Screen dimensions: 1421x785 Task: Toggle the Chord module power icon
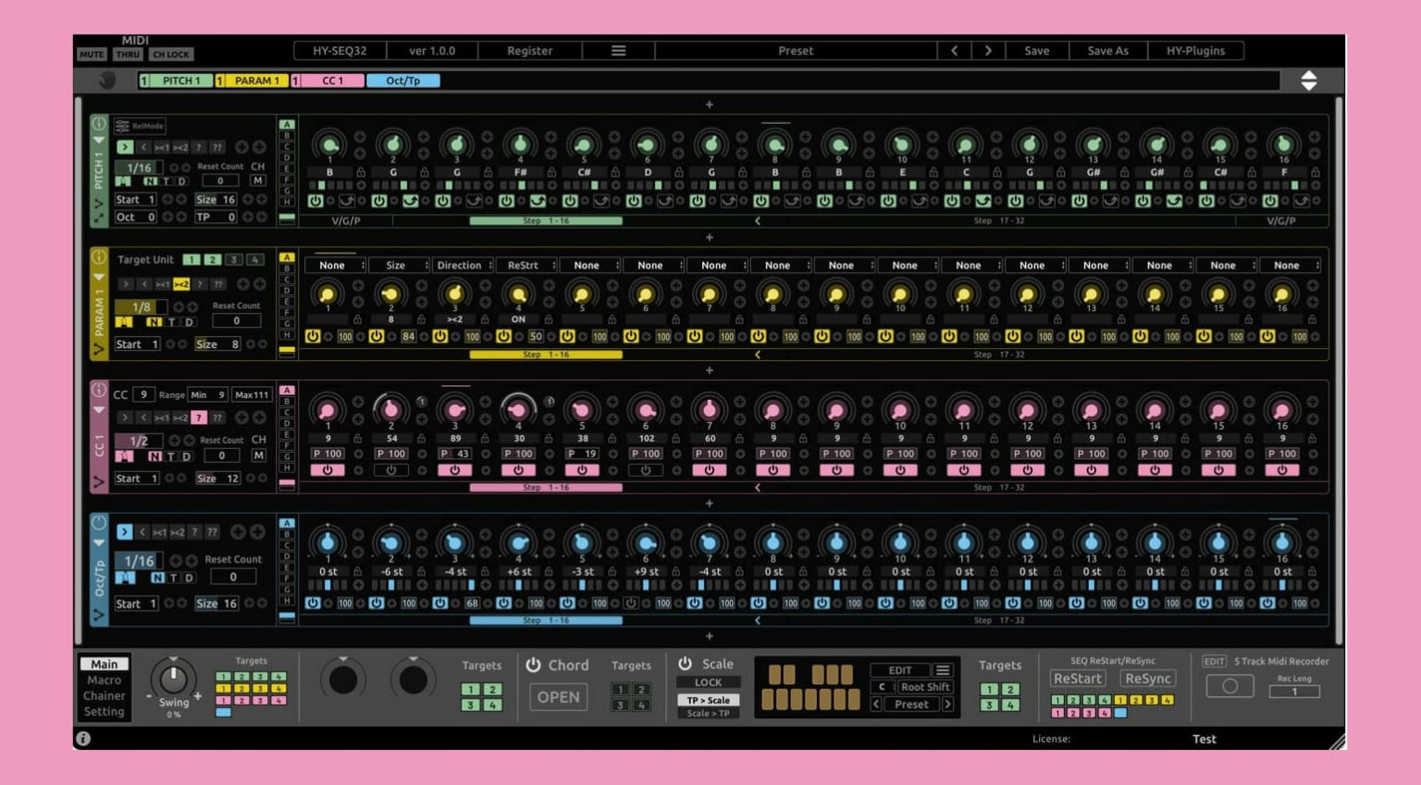(x=533, y=665)
